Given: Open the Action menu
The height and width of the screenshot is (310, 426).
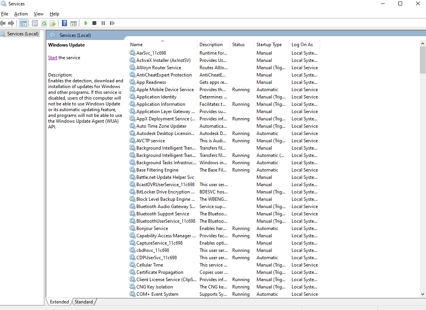Looking at the screenshot, I should (21, 14).
